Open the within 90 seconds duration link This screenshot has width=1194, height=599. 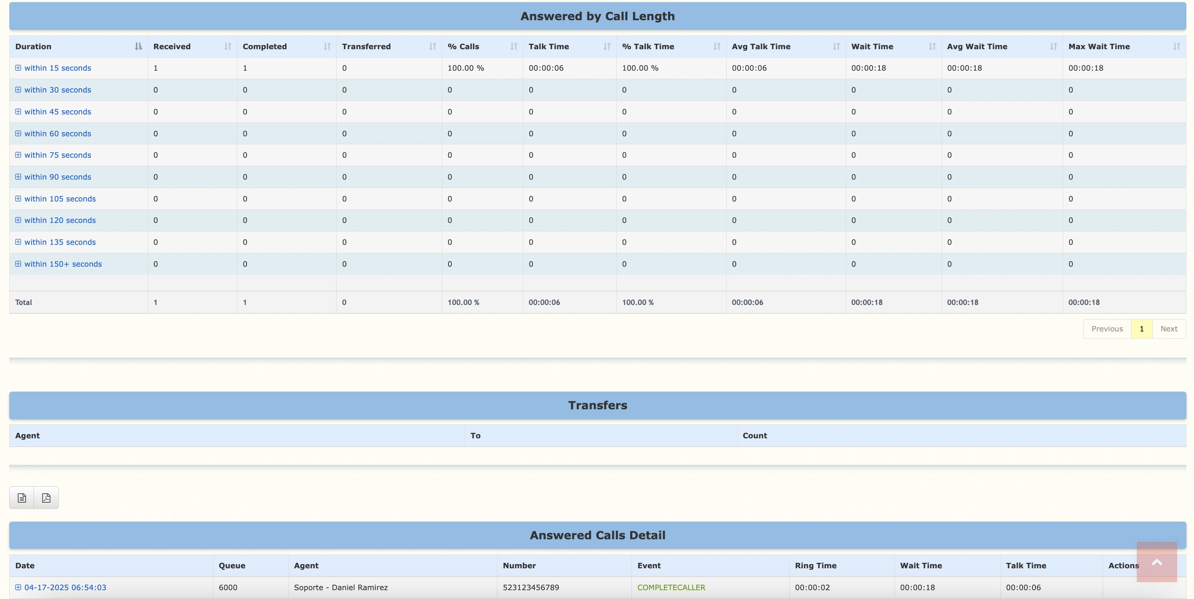click(58, 177)
